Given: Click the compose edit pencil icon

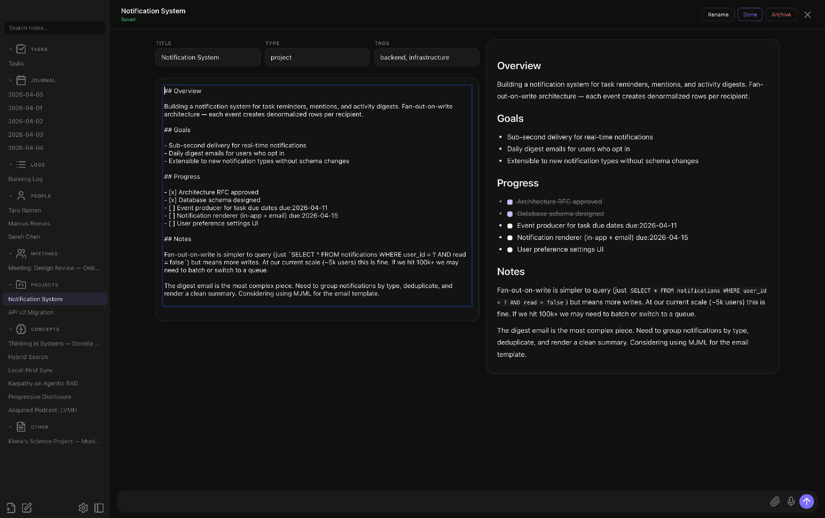Looking at the screenshot, I should point(27,508).
